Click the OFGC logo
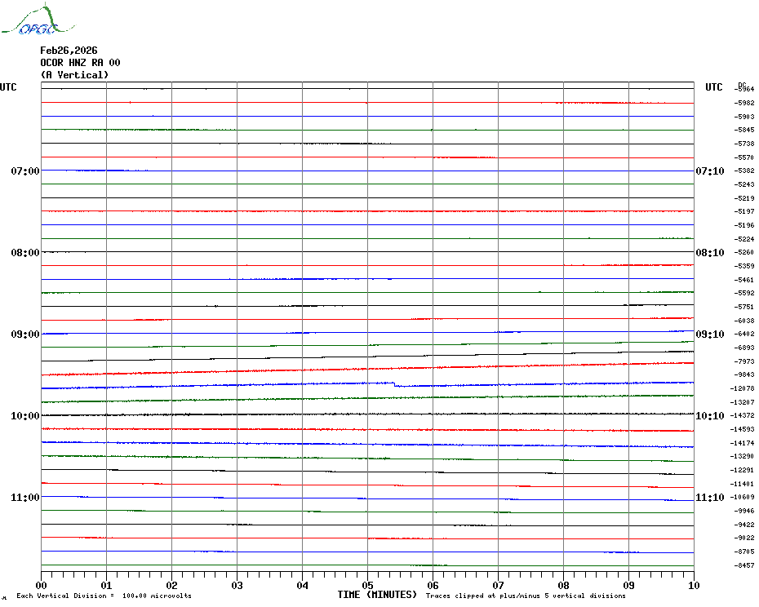The height and width of the screenshot is (607, 759). click(38, 20)
